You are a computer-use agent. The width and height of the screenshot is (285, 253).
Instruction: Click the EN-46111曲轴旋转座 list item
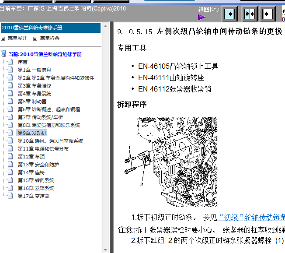pyautogui.click(x=171, y=78)
